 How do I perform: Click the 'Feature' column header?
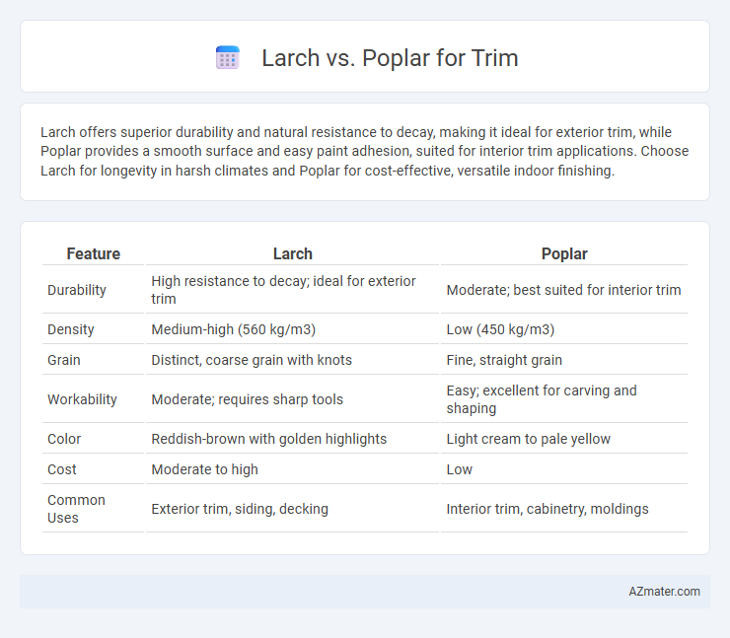tap(93, 253)
